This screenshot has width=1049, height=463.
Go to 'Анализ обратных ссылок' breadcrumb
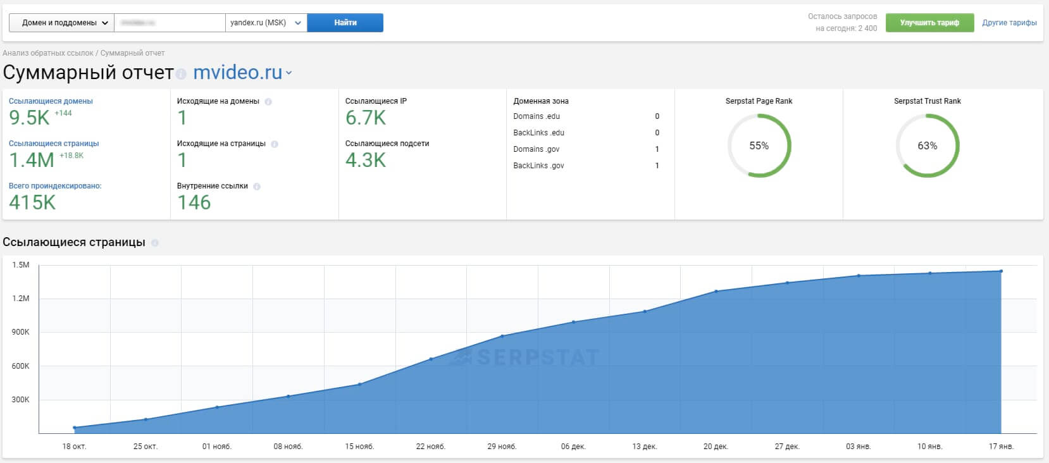pyautogui.click(x=47, y=53)
